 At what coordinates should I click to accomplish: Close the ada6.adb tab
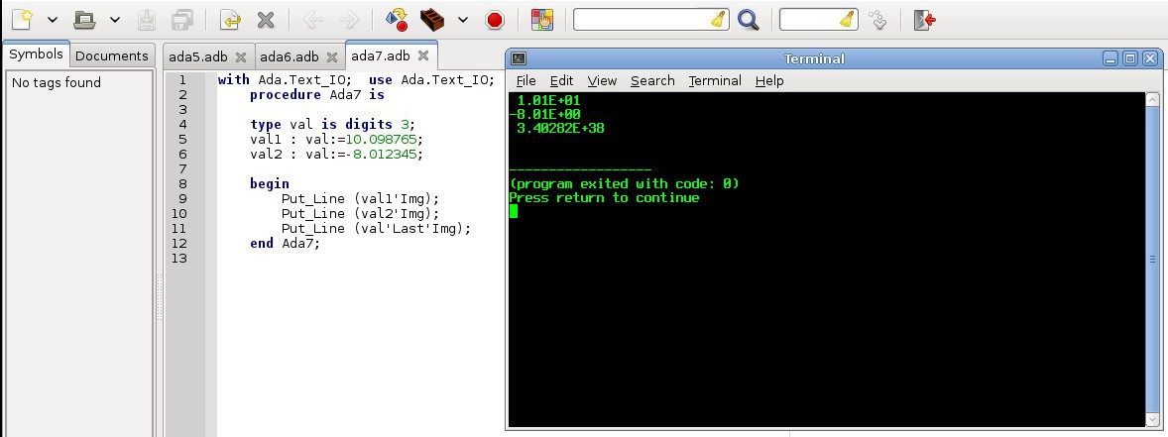331,56
